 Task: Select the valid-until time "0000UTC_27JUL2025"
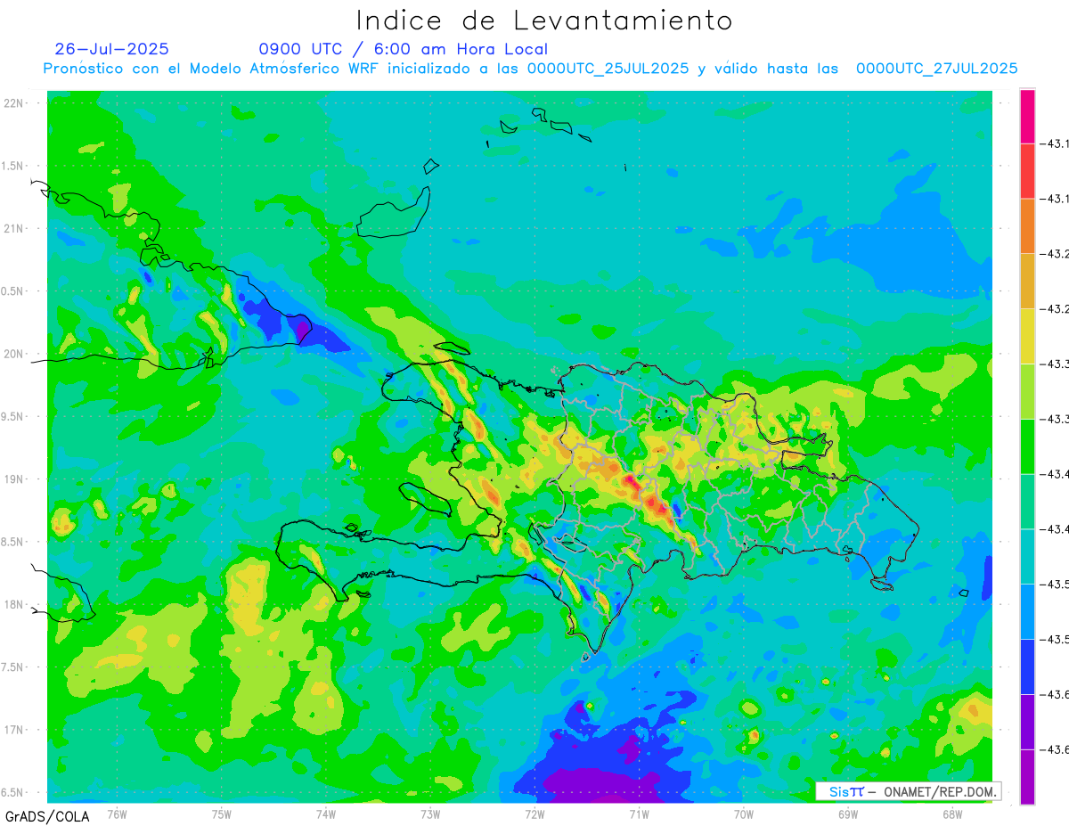coord(936,69)
